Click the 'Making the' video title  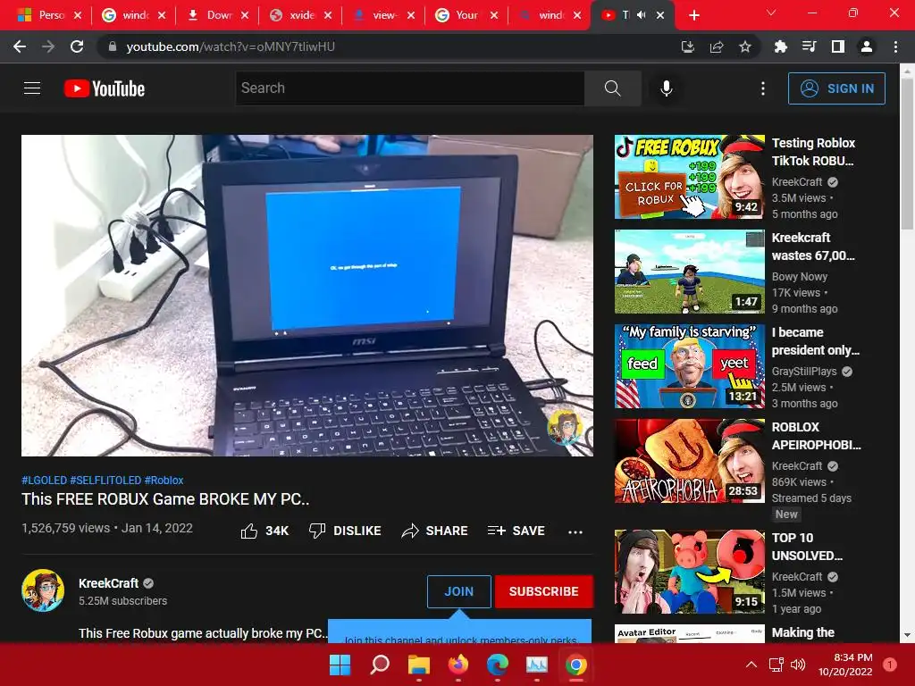[x=803, y=632]
